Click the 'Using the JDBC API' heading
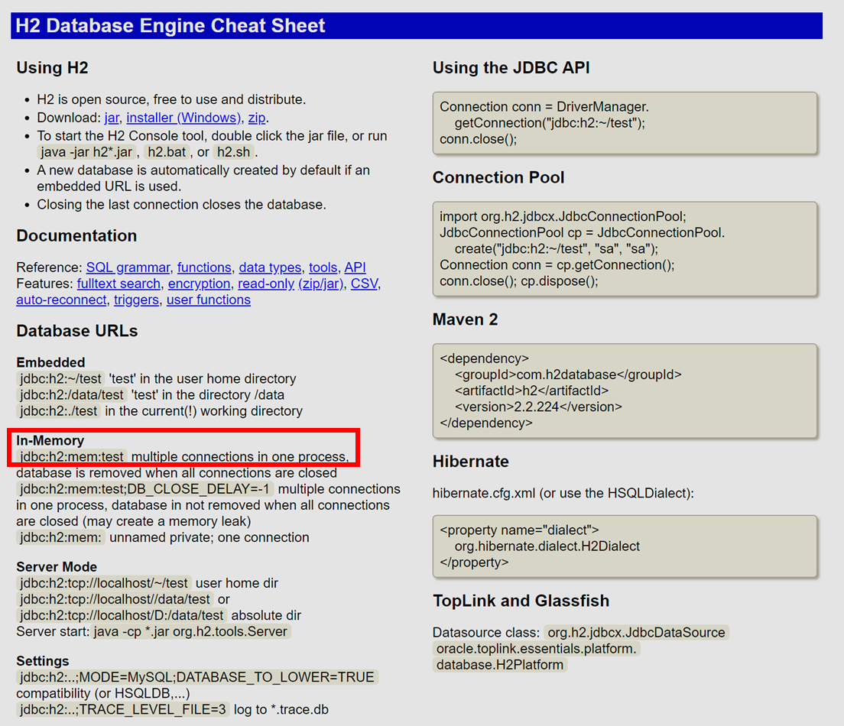 (511, 68)
